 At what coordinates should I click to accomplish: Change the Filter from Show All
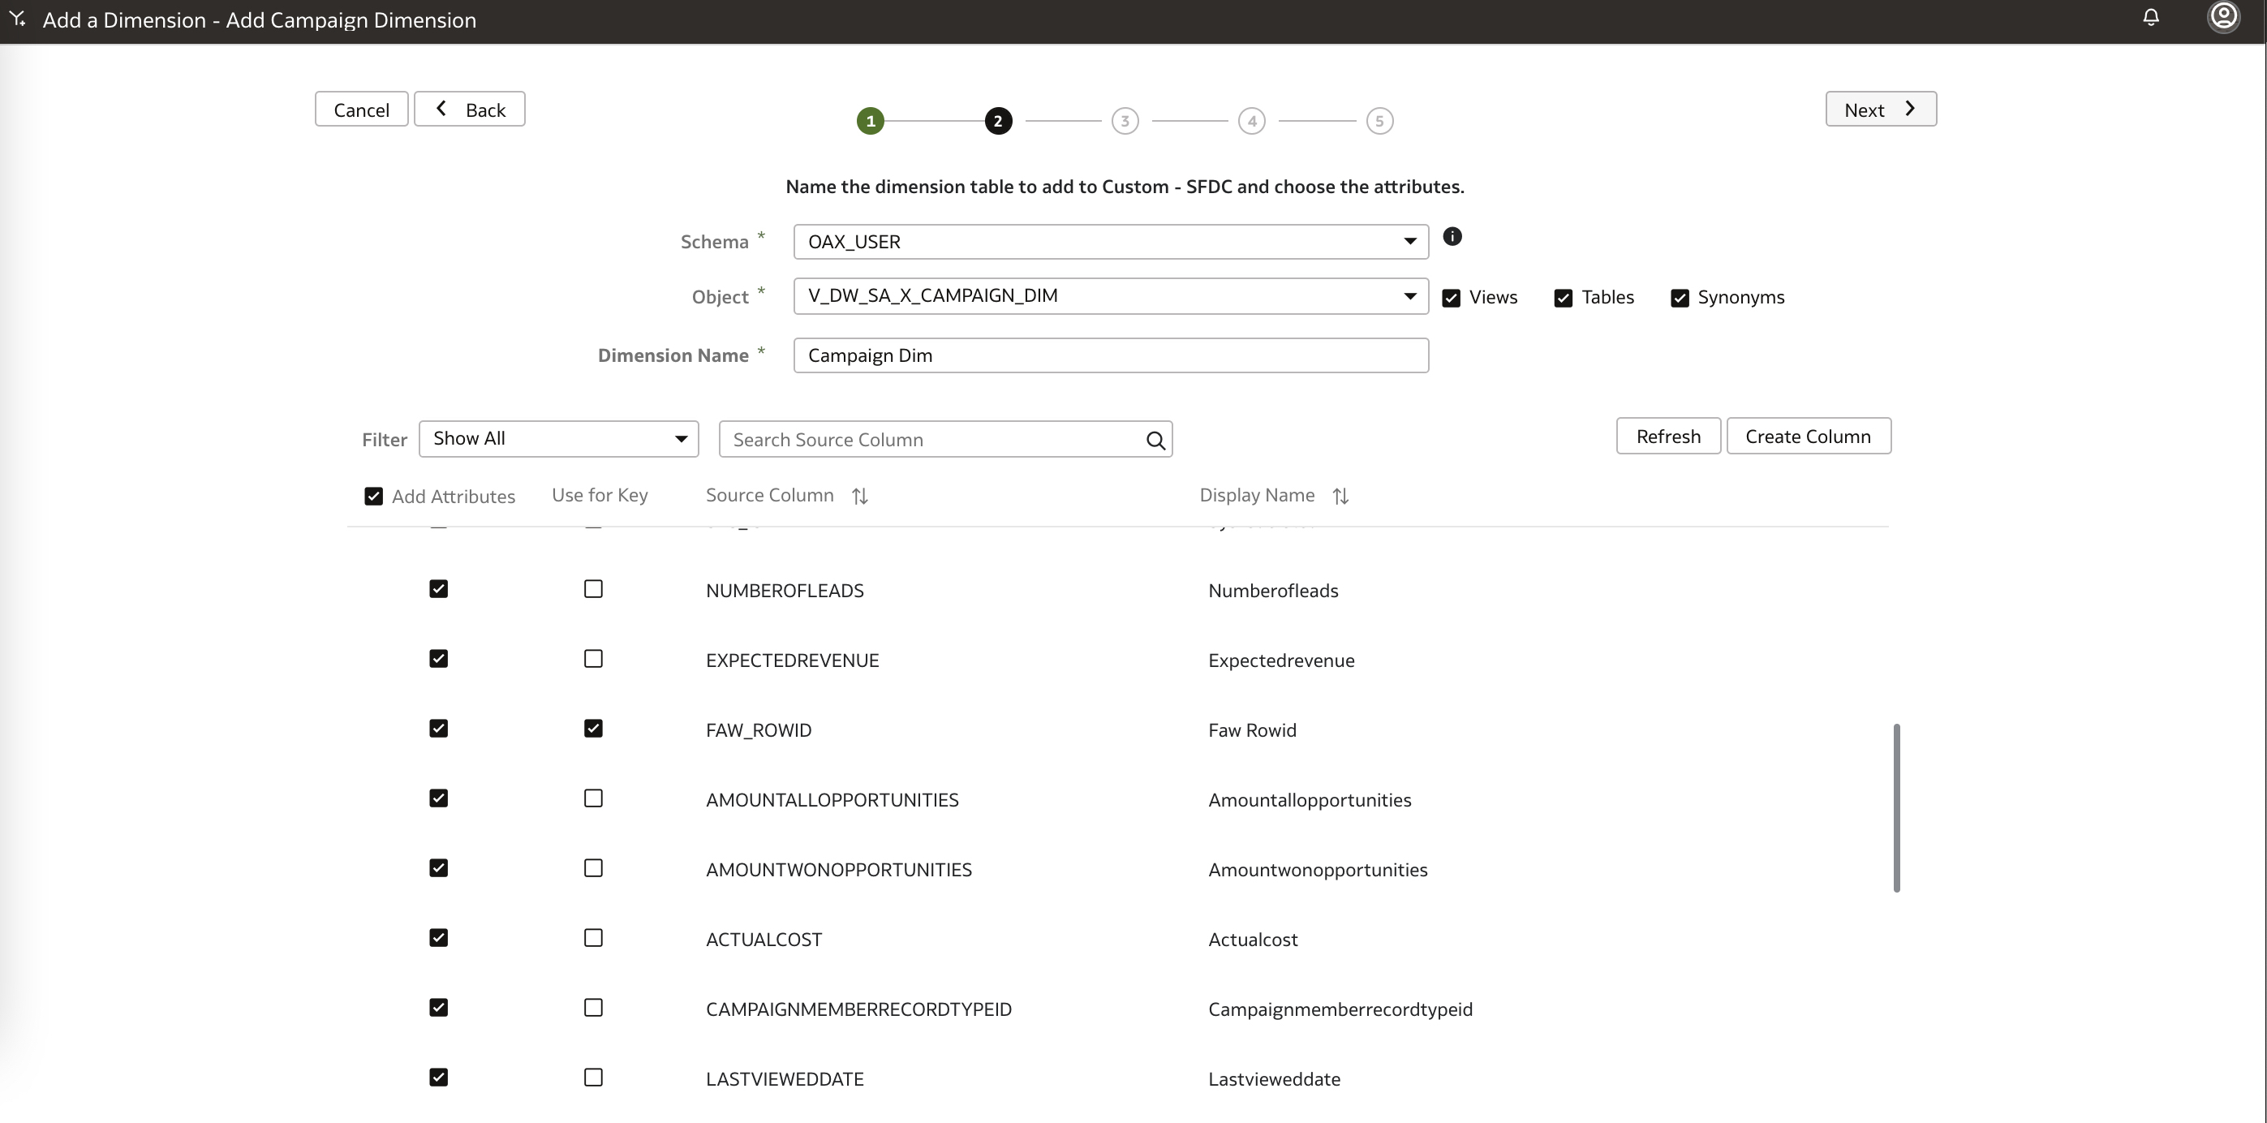point(559,438)
